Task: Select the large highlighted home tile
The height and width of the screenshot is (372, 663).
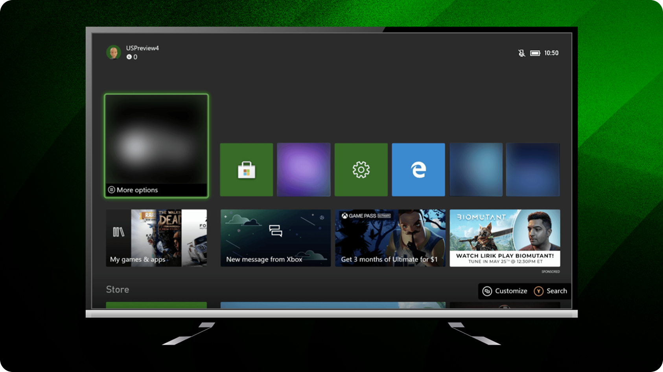Action: click(x=156, y=141)
